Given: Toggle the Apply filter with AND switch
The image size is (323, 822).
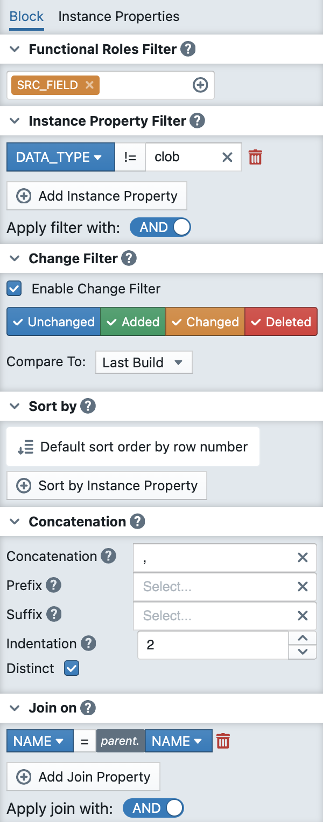Looking at the screenshot, I should [x=160, y=228].
